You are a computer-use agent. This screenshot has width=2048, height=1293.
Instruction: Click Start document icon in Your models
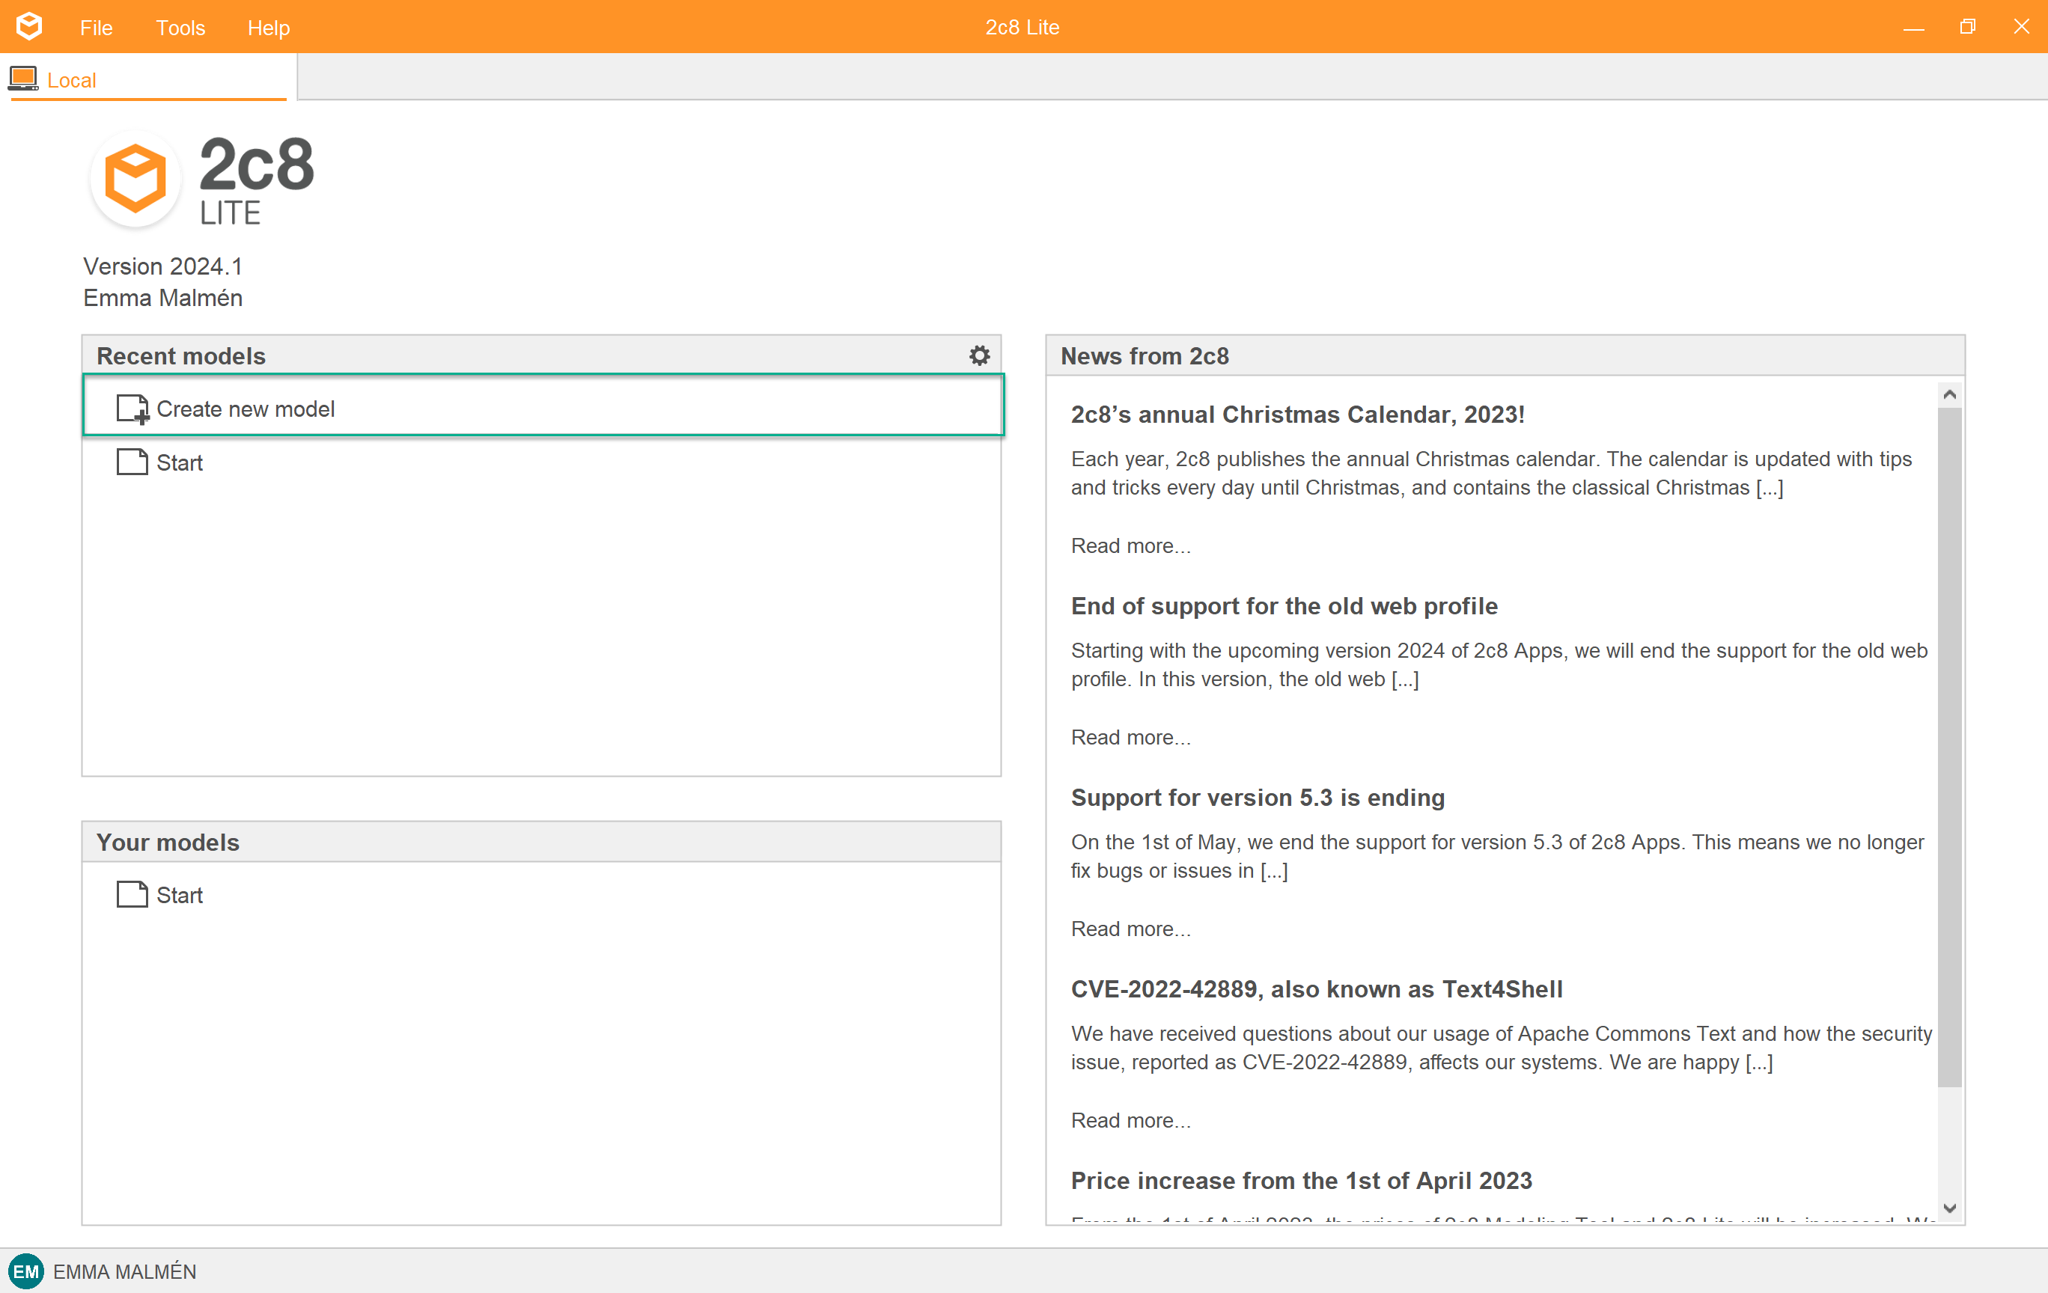(x=132, y=894)
